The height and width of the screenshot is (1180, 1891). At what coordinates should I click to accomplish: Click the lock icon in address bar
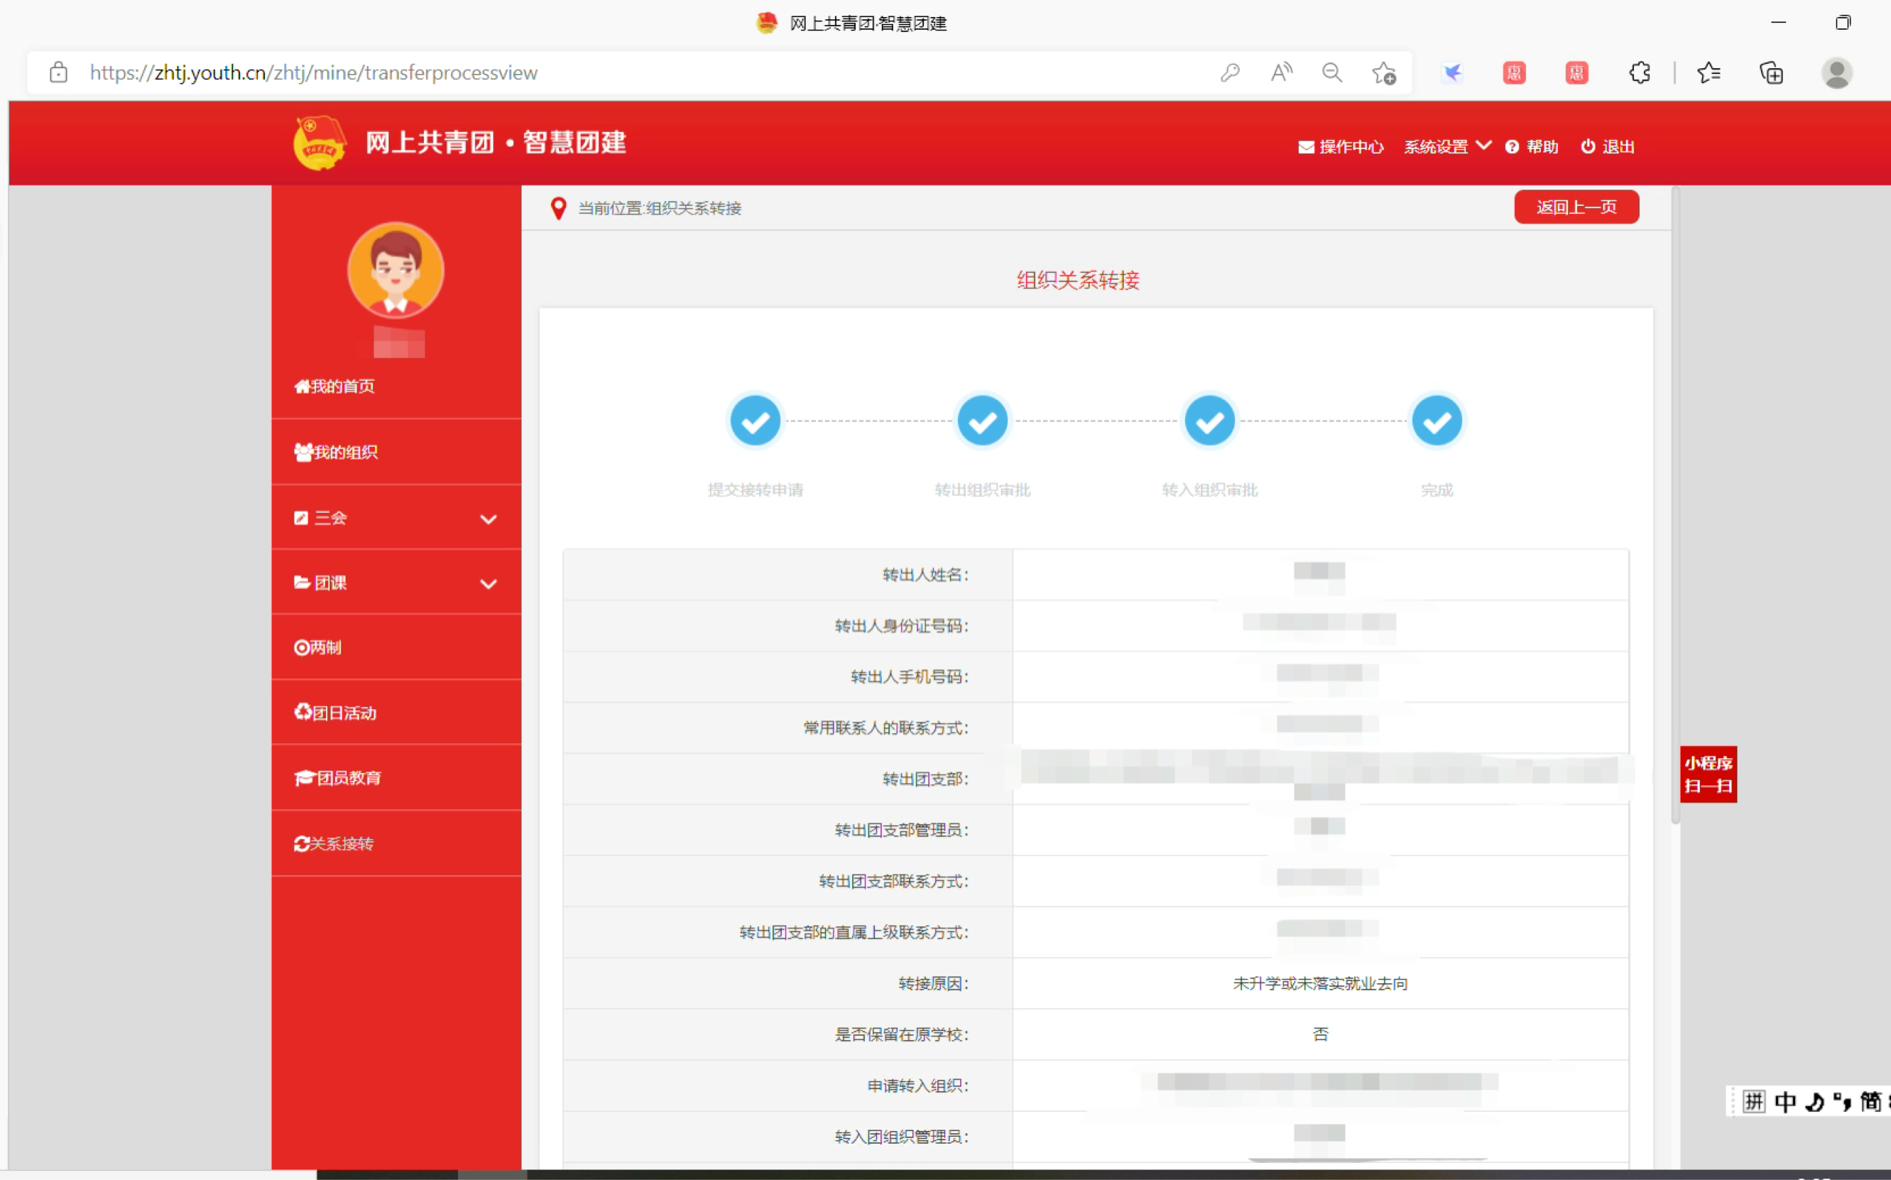coord(58,72)
